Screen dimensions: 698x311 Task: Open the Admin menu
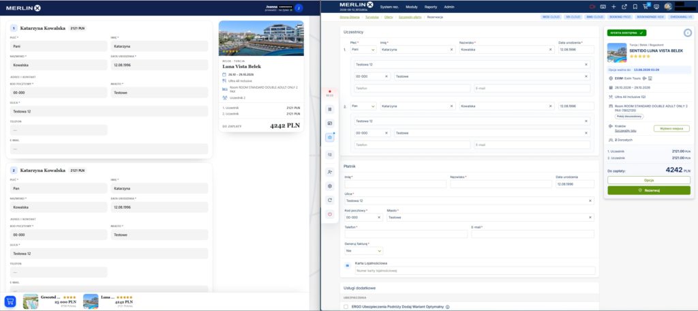click(449, 7)
